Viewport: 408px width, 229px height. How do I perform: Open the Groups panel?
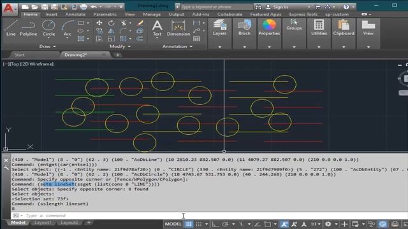[294, 25]
